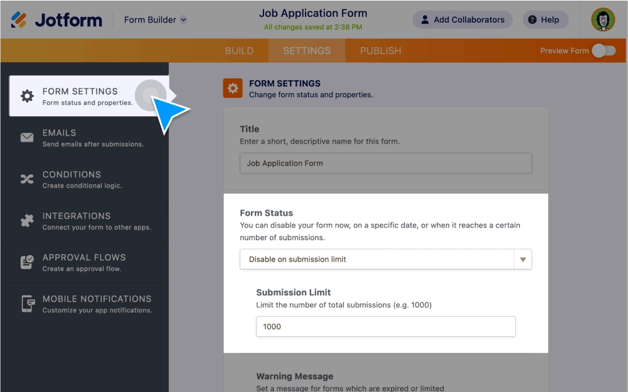Click the Mobile Notifications phone icon
Screen dimensions: 628x392
pyautogui.click(x=28, y=304)
